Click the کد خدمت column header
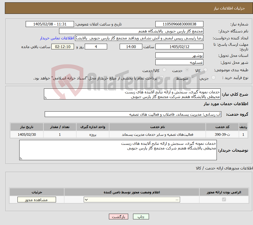This screenshot has height=225, width=253. click(222, 127)
